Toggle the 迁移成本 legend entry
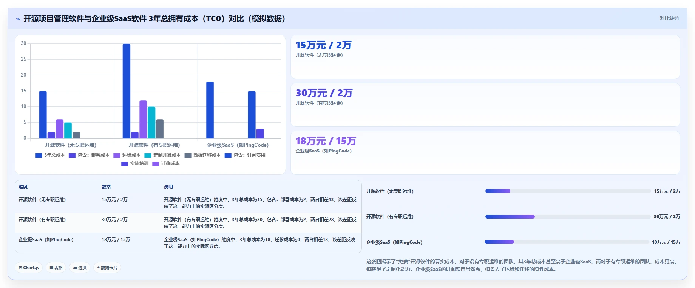 [166, 163]
